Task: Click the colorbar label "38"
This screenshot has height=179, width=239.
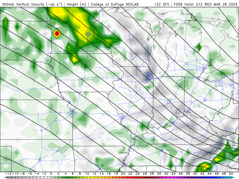Action: [x=188, y=174]
